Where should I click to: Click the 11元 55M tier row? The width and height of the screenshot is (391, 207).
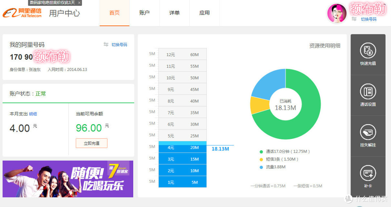(x=182, y=66)
